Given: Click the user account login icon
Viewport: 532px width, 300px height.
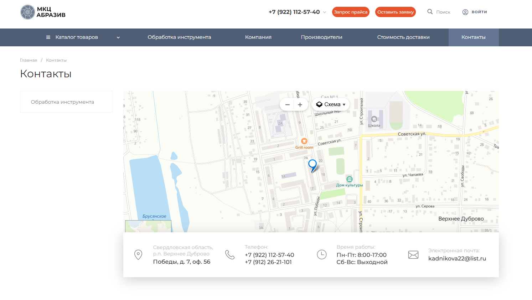Looking at the screenshot, I should pyautogui.click(x=465, y=12).
